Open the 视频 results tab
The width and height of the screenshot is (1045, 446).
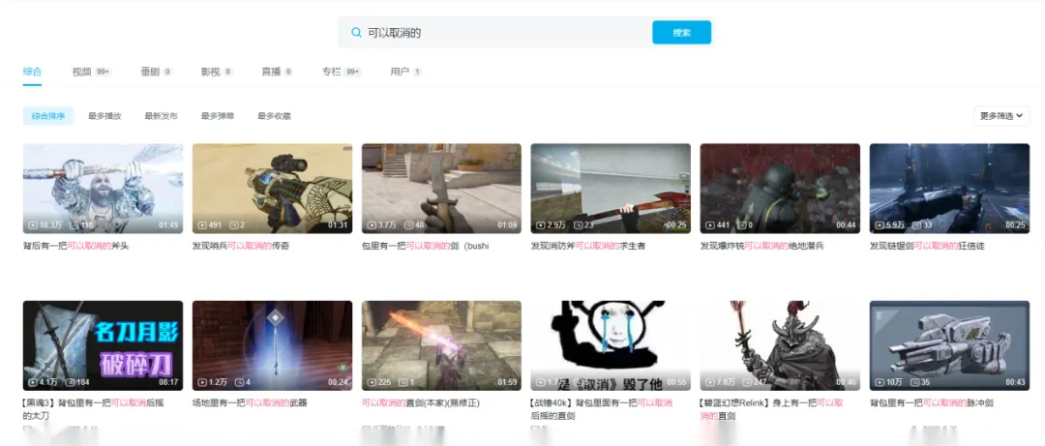pyautogui.click(x=91, y=72)
